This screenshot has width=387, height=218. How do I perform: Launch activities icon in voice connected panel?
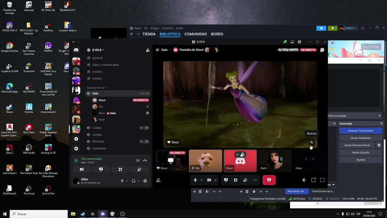(120, 169)
